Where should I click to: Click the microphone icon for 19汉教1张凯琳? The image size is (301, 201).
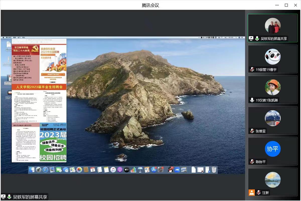(252, 100)
